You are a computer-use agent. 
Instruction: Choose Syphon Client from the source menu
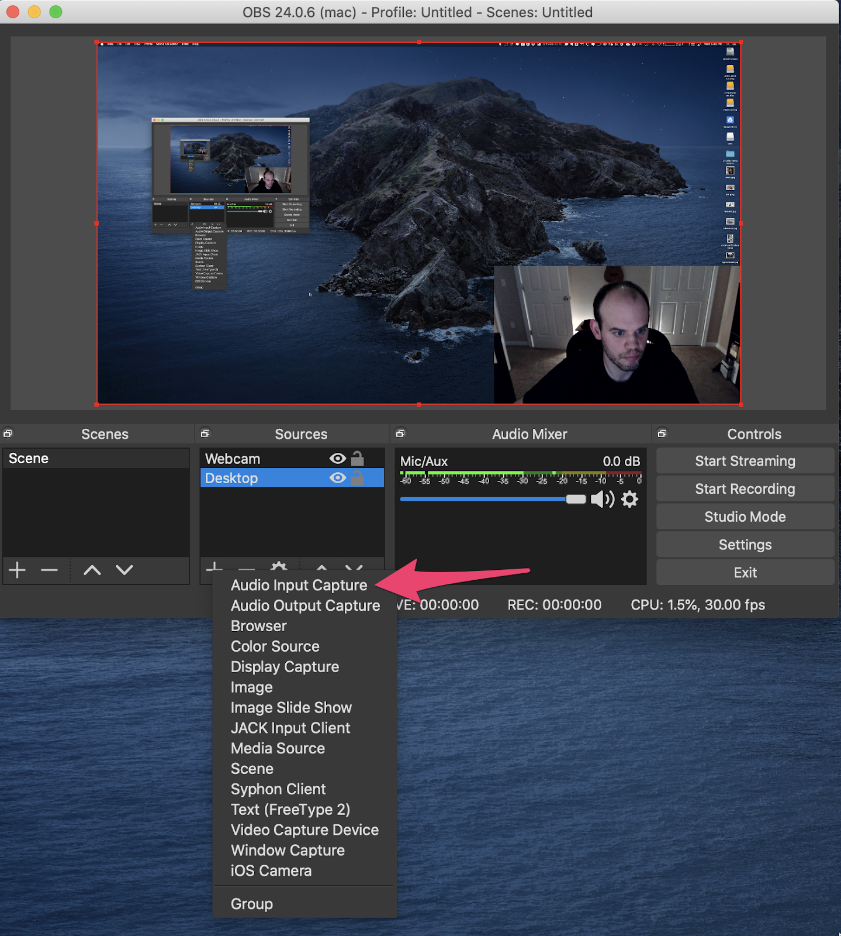(305, 789)
